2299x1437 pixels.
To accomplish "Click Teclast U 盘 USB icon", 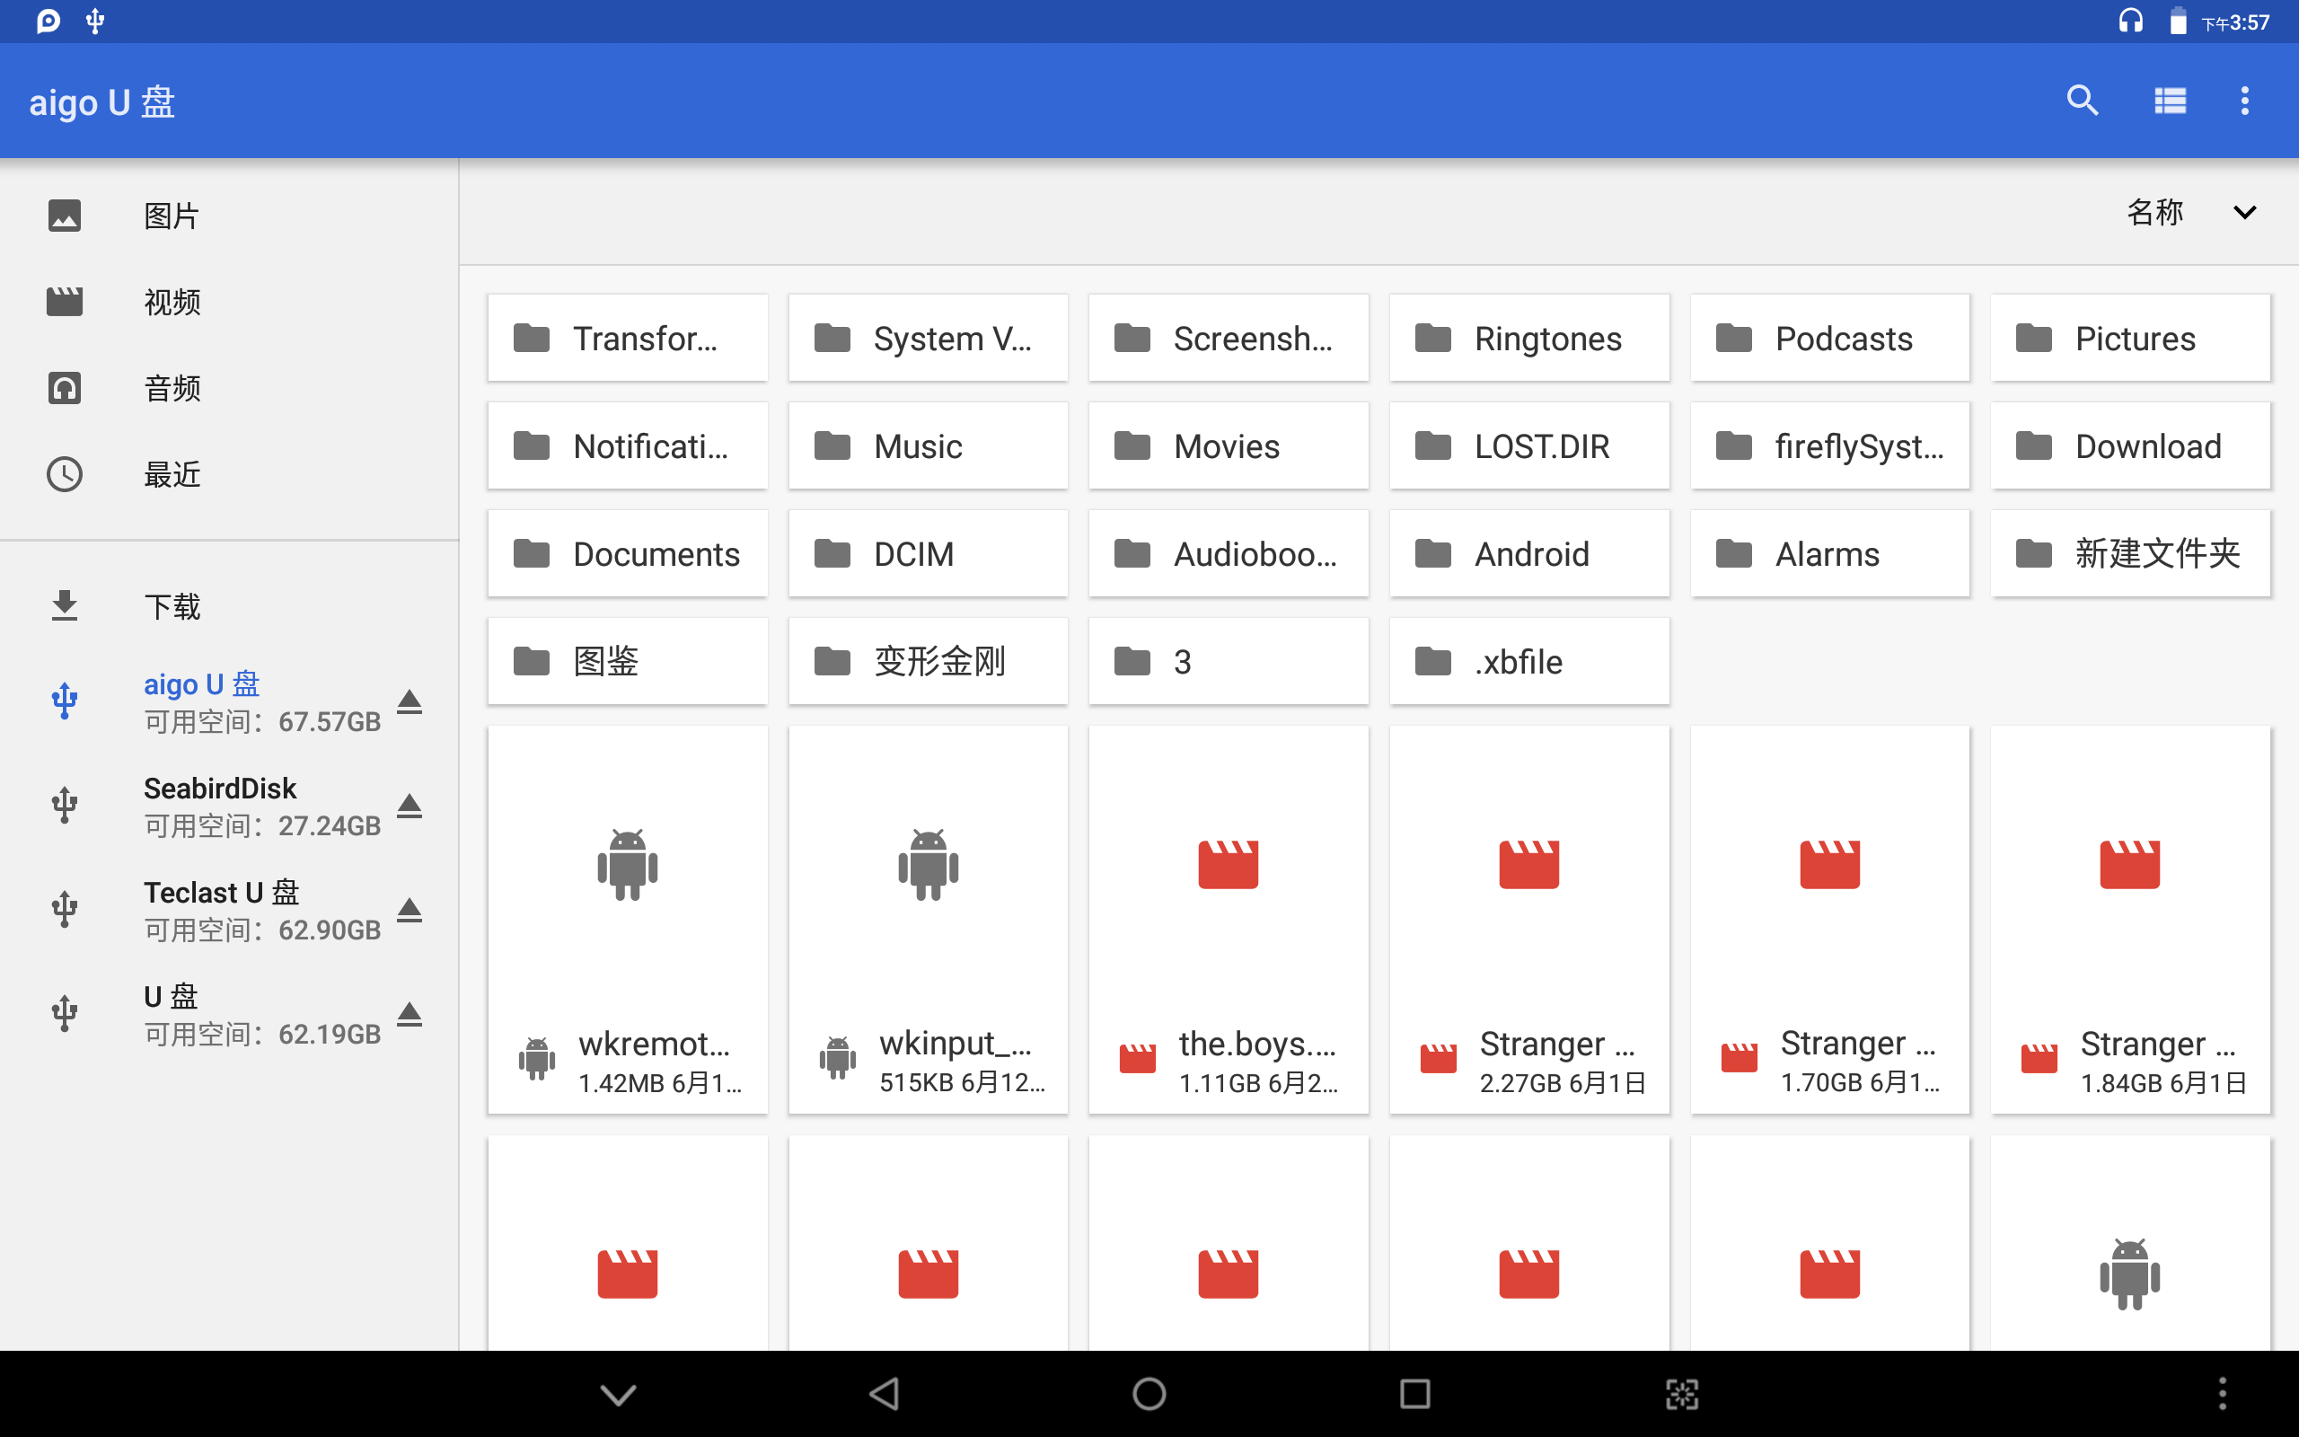I will tap(65, 911).
